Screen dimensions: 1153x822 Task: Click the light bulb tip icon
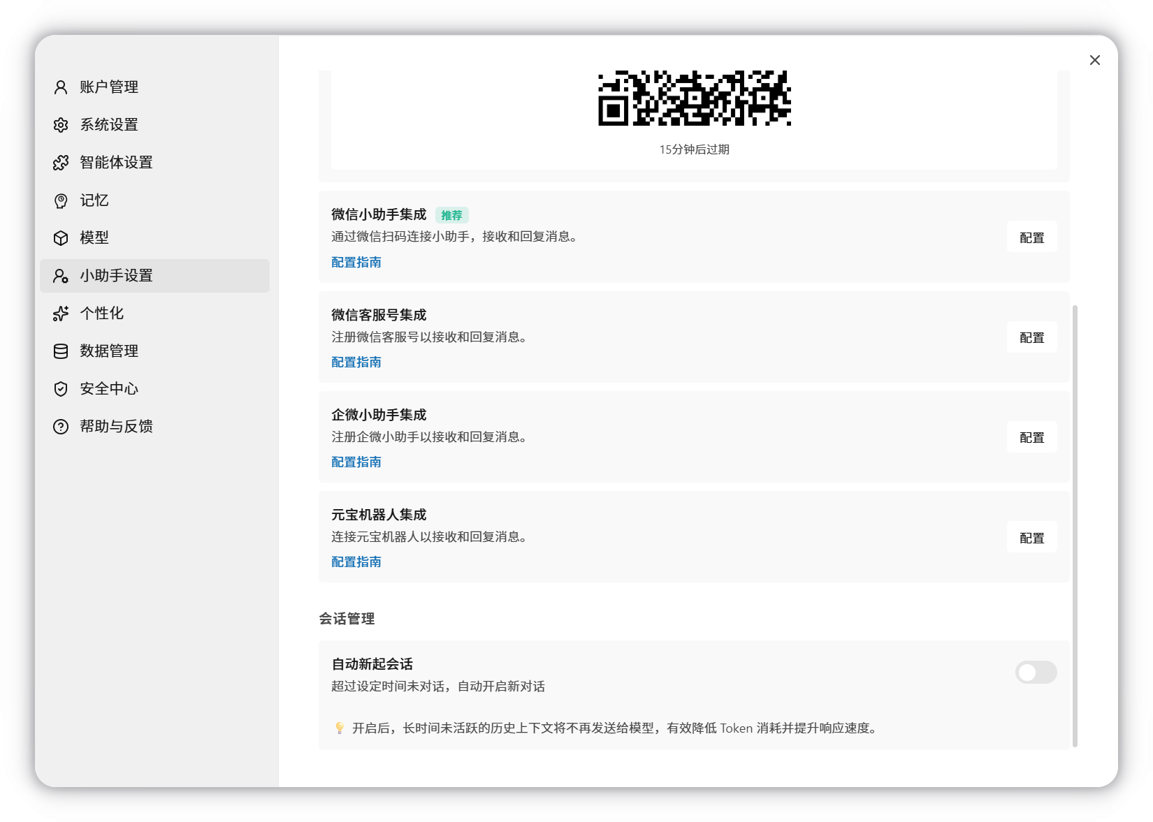(340, 728)
